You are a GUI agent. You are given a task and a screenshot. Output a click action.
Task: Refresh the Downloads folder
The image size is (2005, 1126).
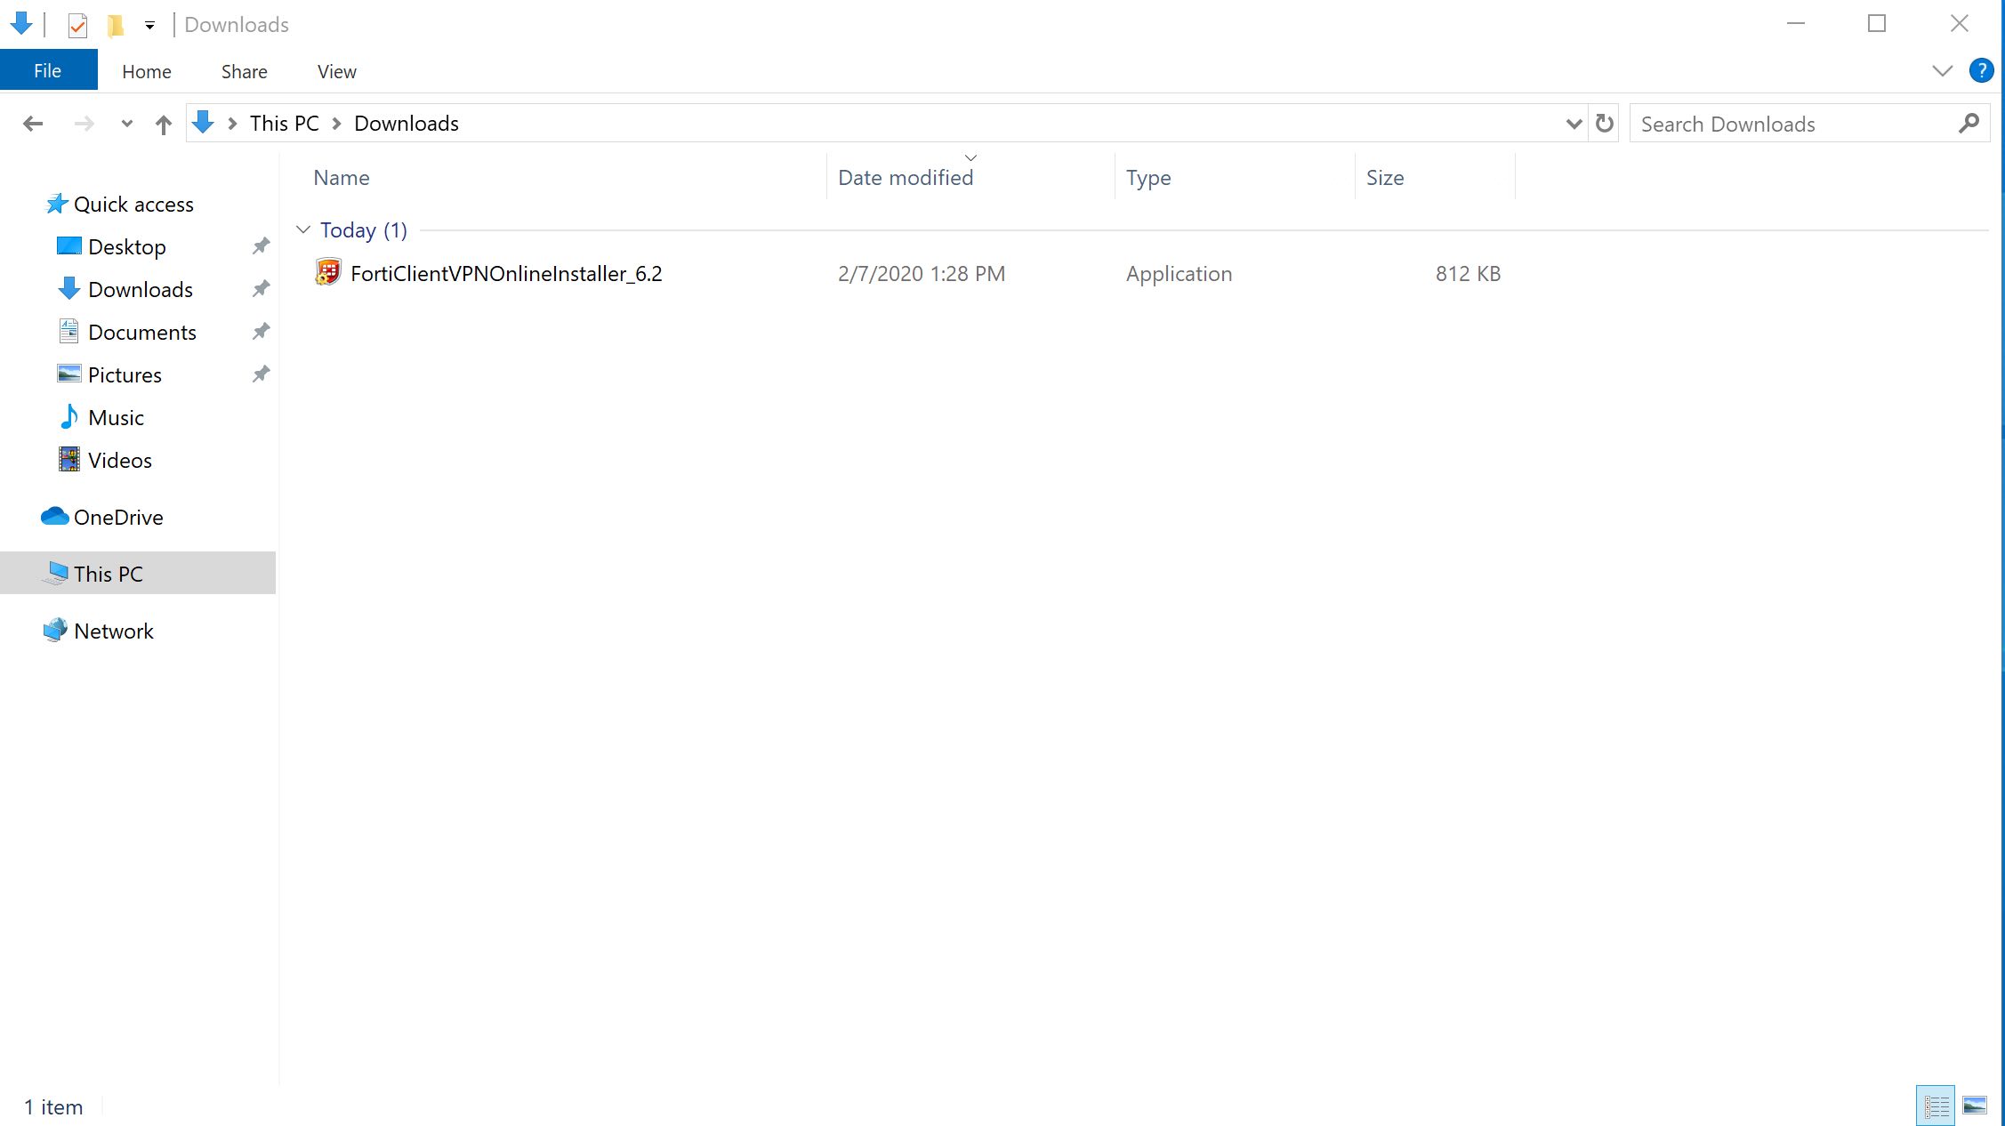pyautogui.click(x=1605, y=124)
